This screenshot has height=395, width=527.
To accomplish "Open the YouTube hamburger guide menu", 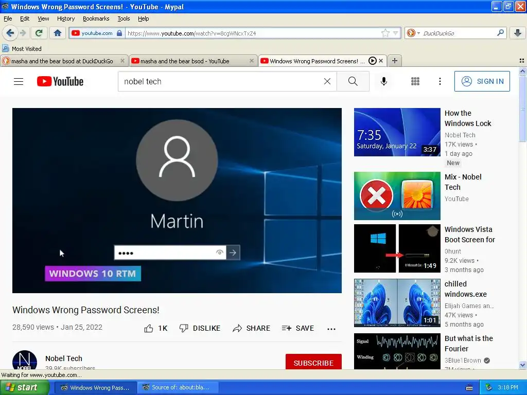I will [x=19, y=81].
